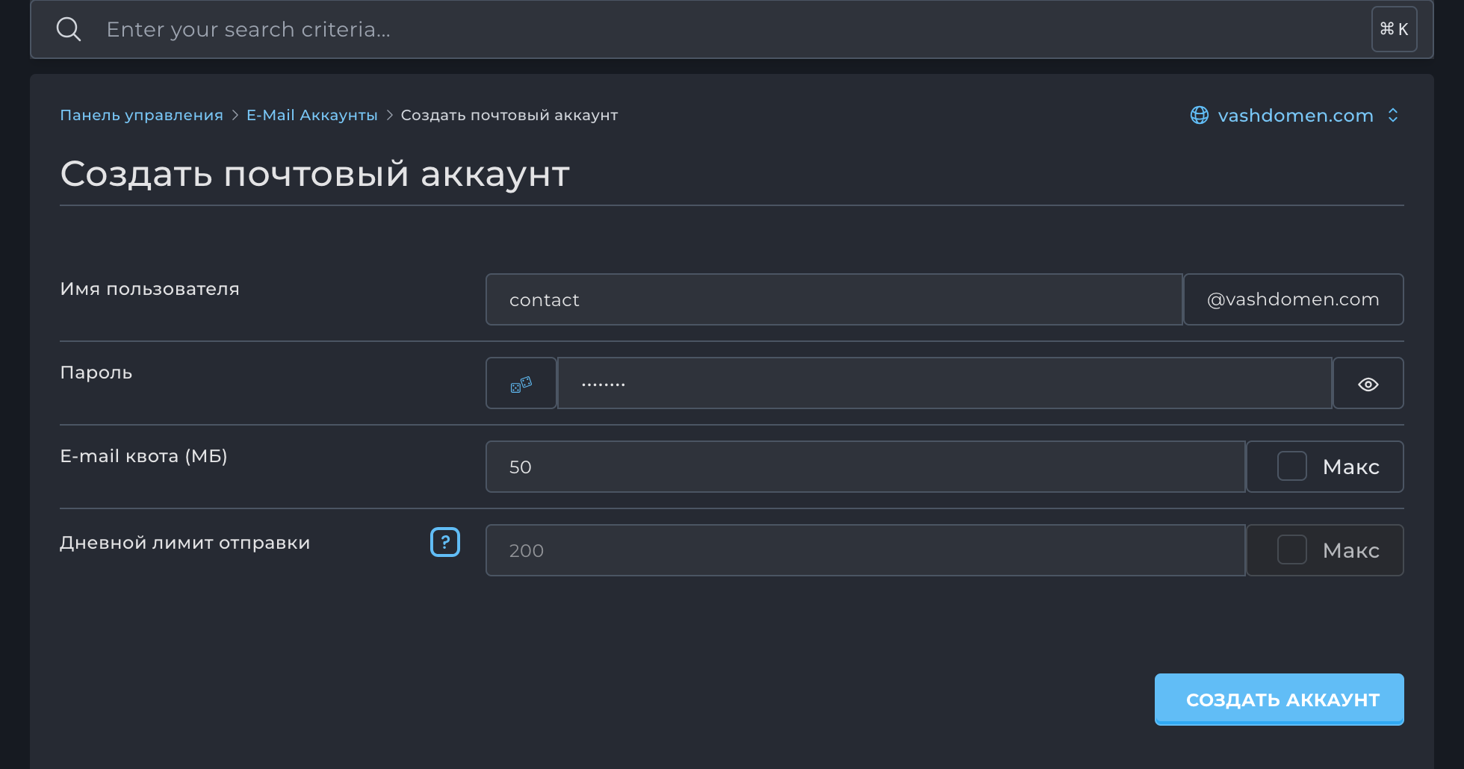This screenshot has height=769, width=1464.
Task: Check Макс for E-mail quota
Action: click(x=1291, y=467)
